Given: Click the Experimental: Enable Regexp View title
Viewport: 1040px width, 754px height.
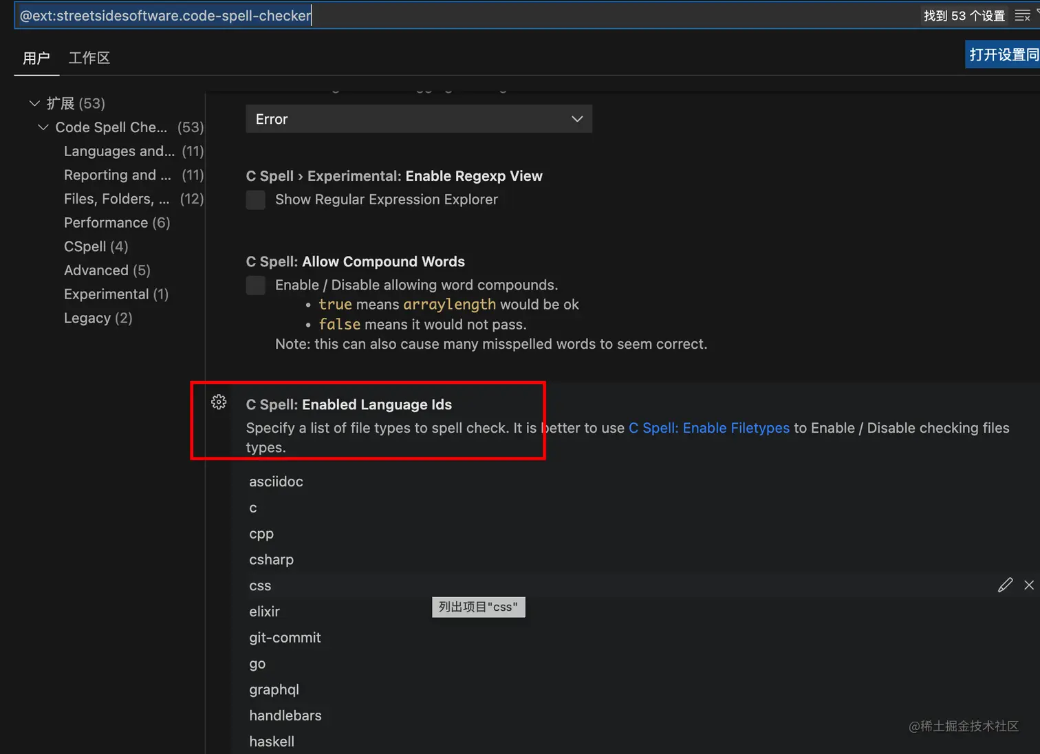Looking at the screenshot, I should pos(394,176).
